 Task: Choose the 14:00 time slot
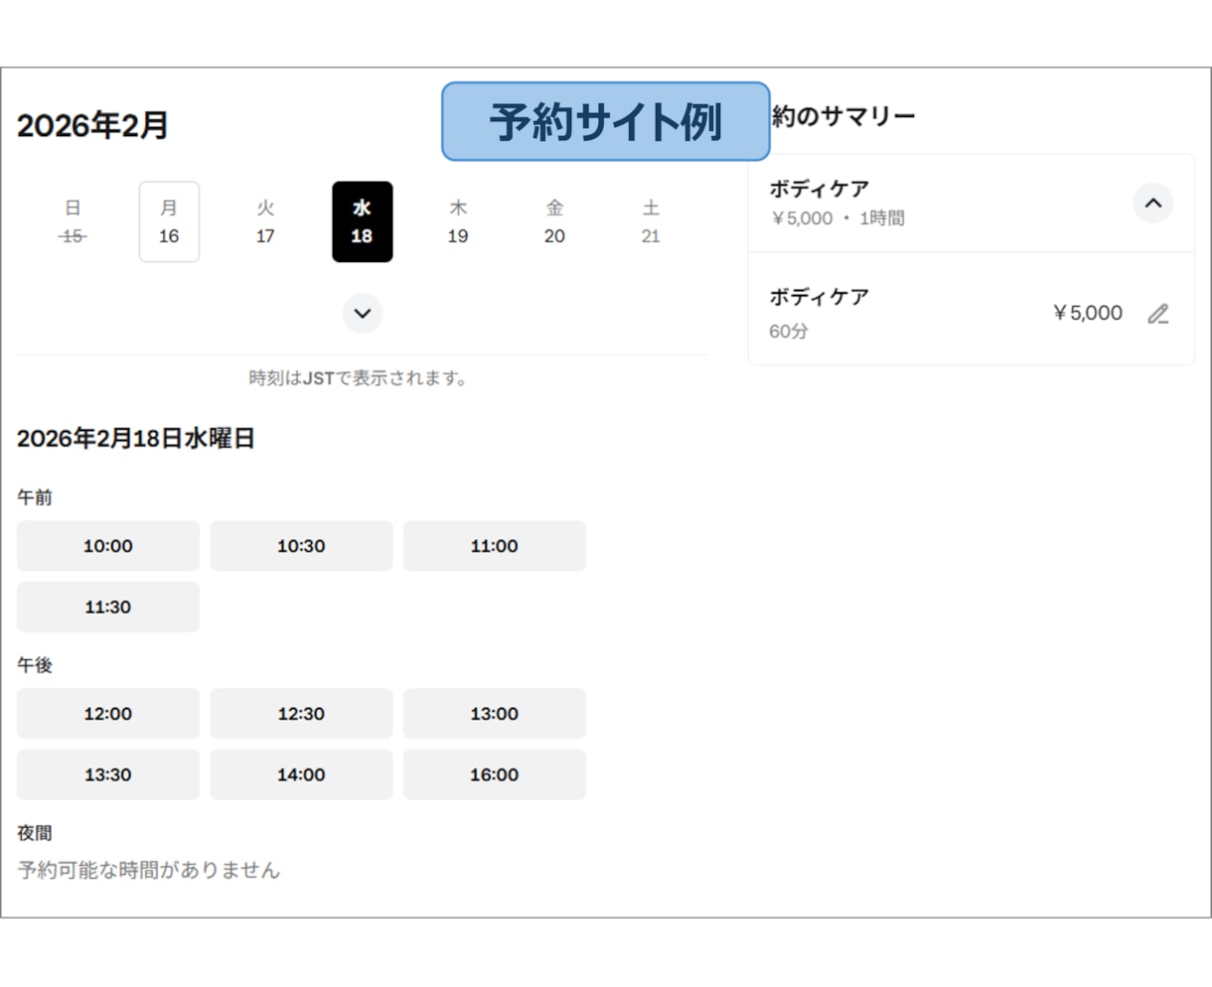point(301,775)
